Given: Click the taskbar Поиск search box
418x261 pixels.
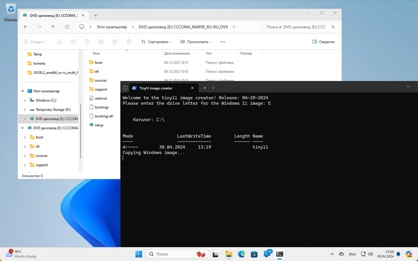Looking at the screenshot, I should point(177,254).
